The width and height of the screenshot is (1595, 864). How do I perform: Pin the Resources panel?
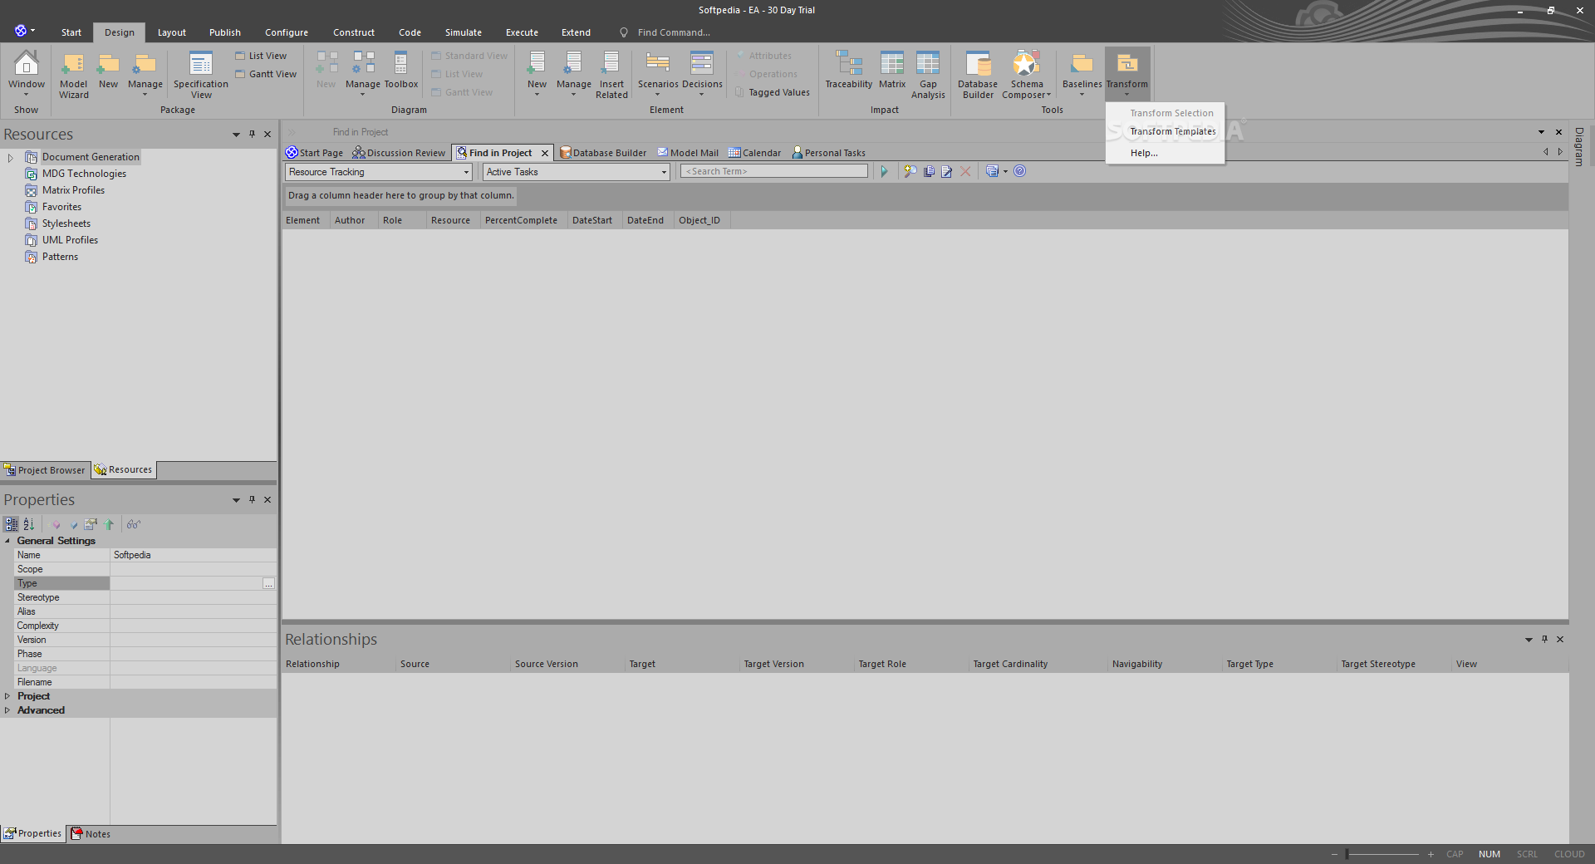pyautogui.click(x=252, y=134)
